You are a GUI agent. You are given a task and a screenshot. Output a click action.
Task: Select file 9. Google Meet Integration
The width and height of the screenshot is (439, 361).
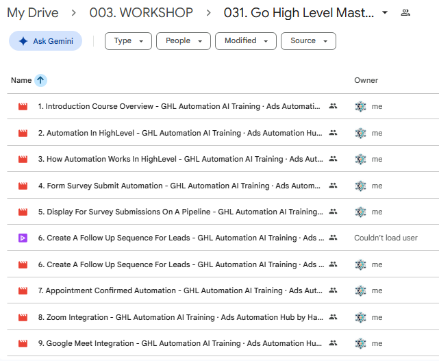[x=180, y=343]
